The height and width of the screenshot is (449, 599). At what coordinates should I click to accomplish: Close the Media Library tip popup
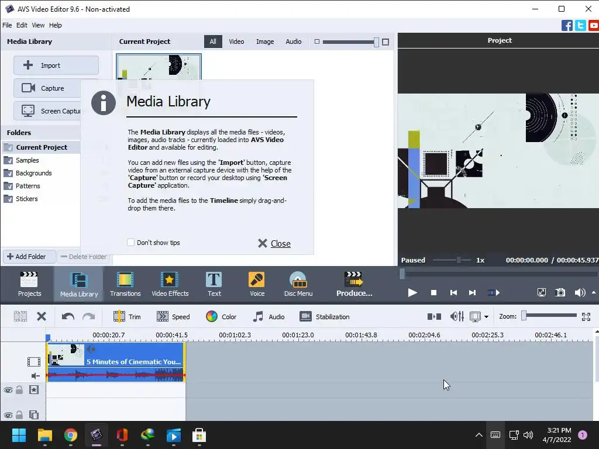(x=274, y=243)
